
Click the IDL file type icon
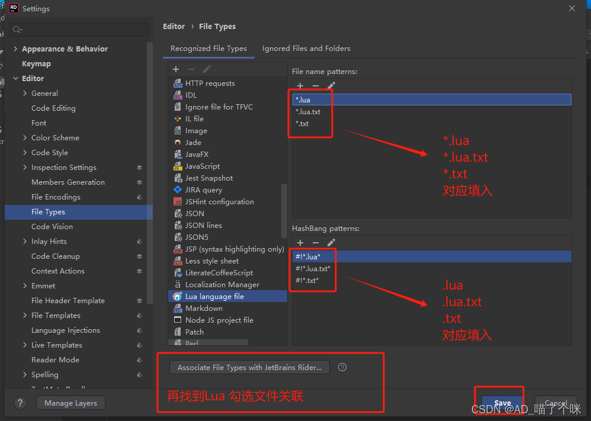178,95
